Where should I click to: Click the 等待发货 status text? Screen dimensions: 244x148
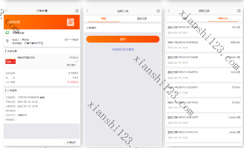[14, 22]
